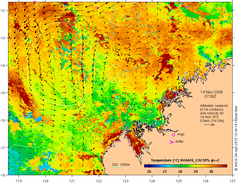Click longitude axis label 122
The image size is (238, 183).
[x=99, y=181]
